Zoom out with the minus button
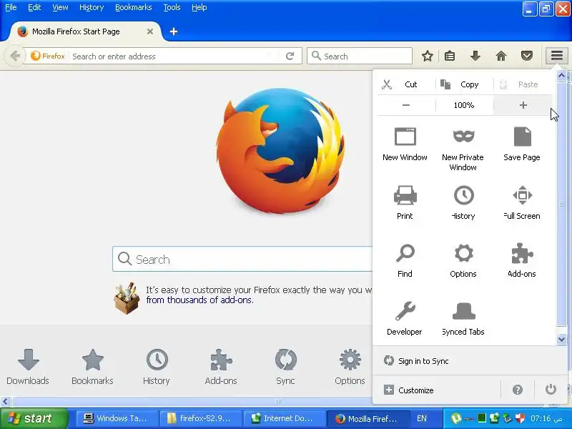This screenshot has width=572, height=429. click(406, 105)
